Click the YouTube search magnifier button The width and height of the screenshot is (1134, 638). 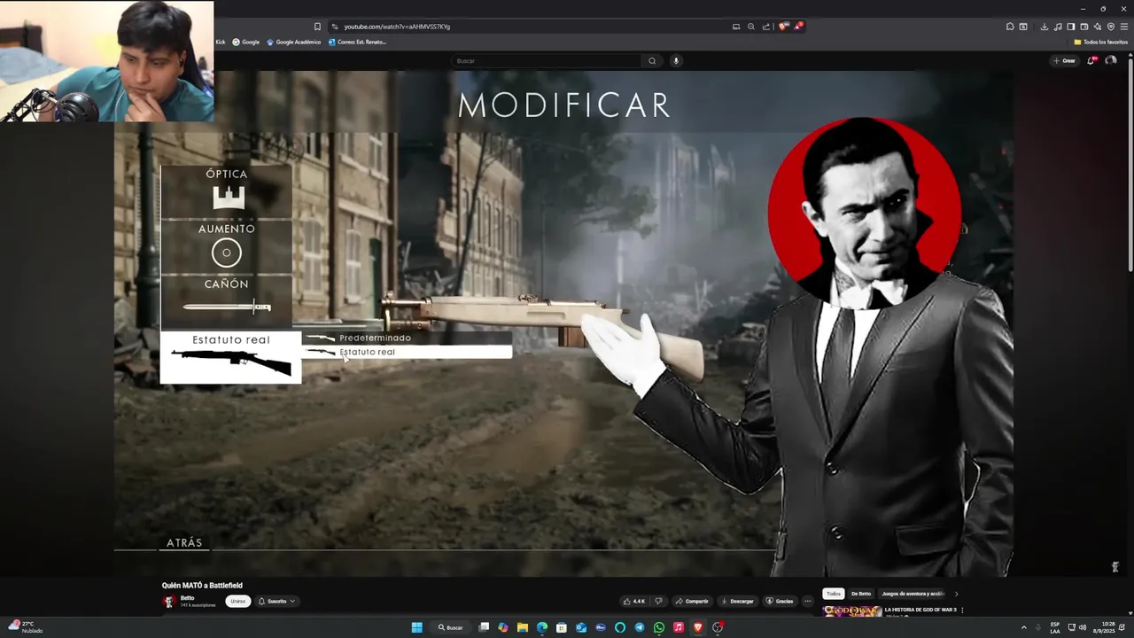(x=652, y=61)
